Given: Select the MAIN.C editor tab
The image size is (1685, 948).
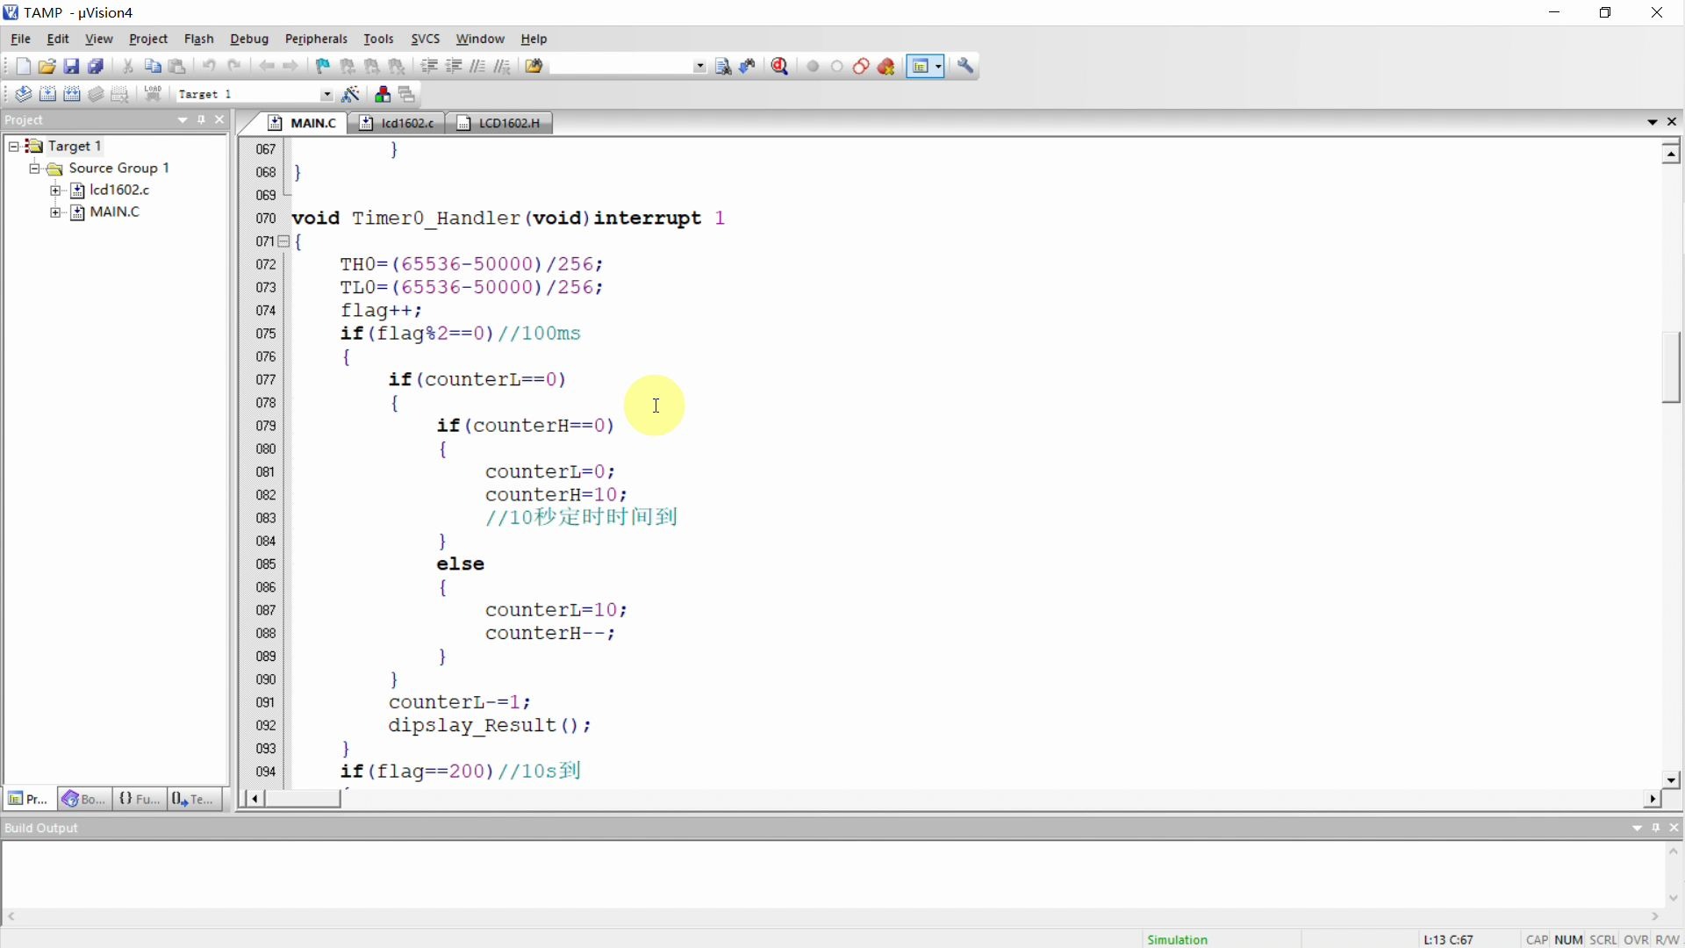Looking at the screenshot, I should [x=302, y=124].
